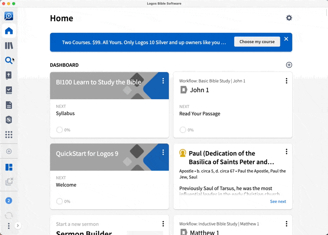Open notifications badge showing 2
Image resolution: width=328 pixels, height=235 pixels.
[x=9, y=201]
